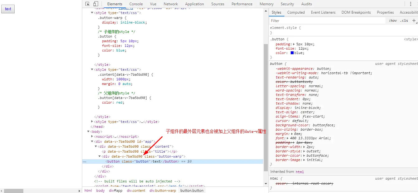Open the Console tab
This screenshot has height=193, width=418.
click(x=136, y=4)
